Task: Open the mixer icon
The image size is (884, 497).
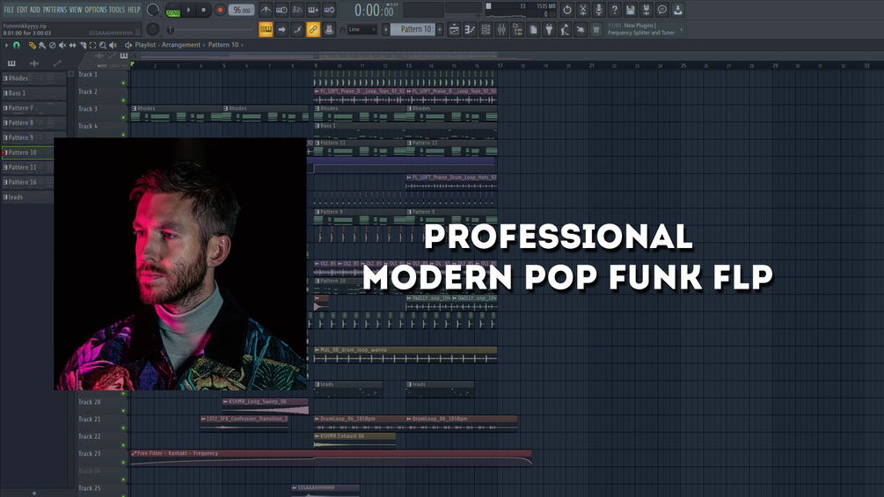Action: (x=501, y=29)
